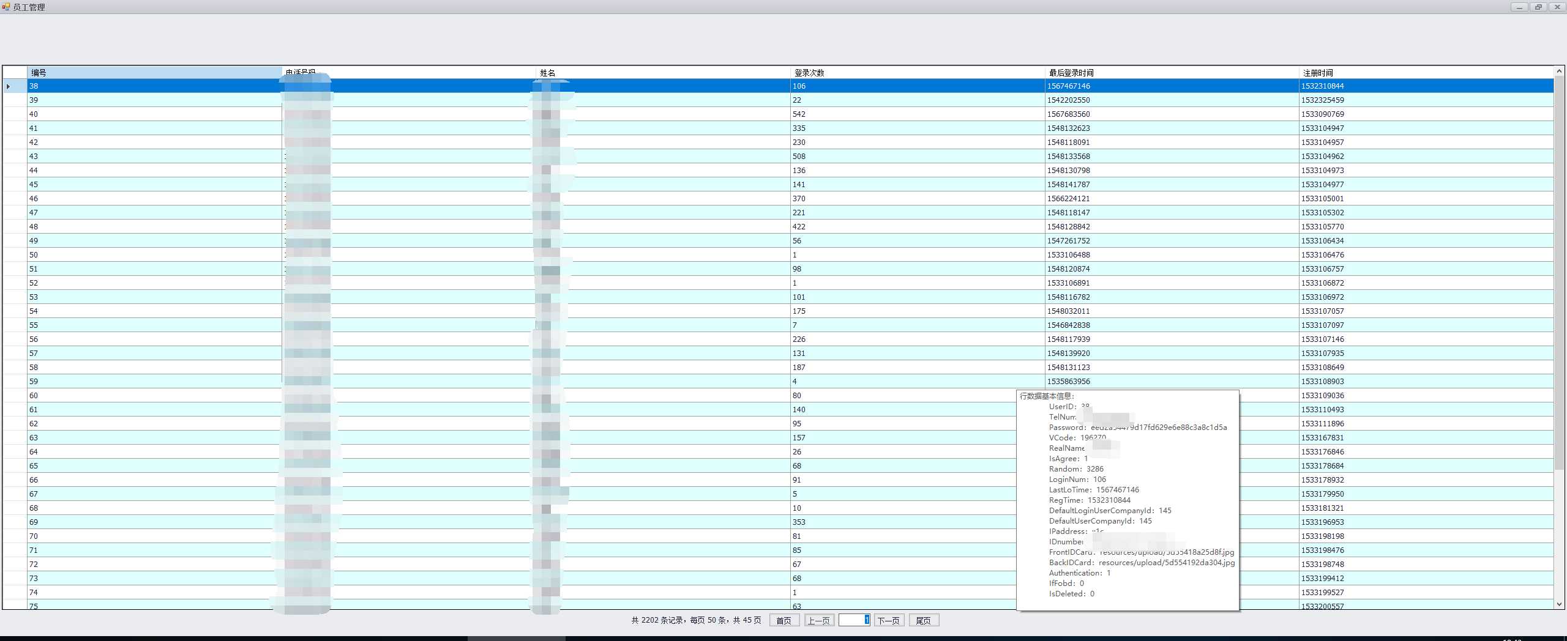Screen dimensions: 1567x641
Task: Click registration time 1532325459
Action: point(1426,100)
